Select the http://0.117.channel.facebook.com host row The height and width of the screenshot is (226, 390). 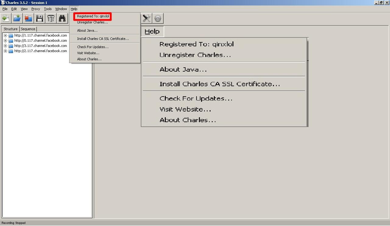click(41, 41)
